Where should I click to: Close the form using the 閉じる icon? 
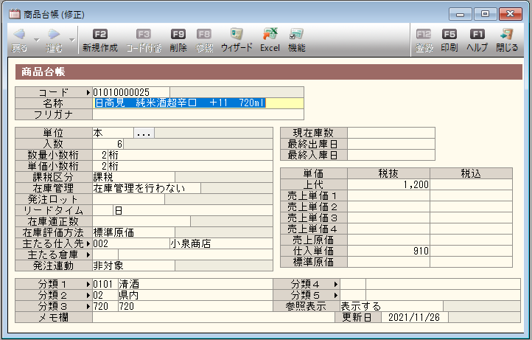506,41
